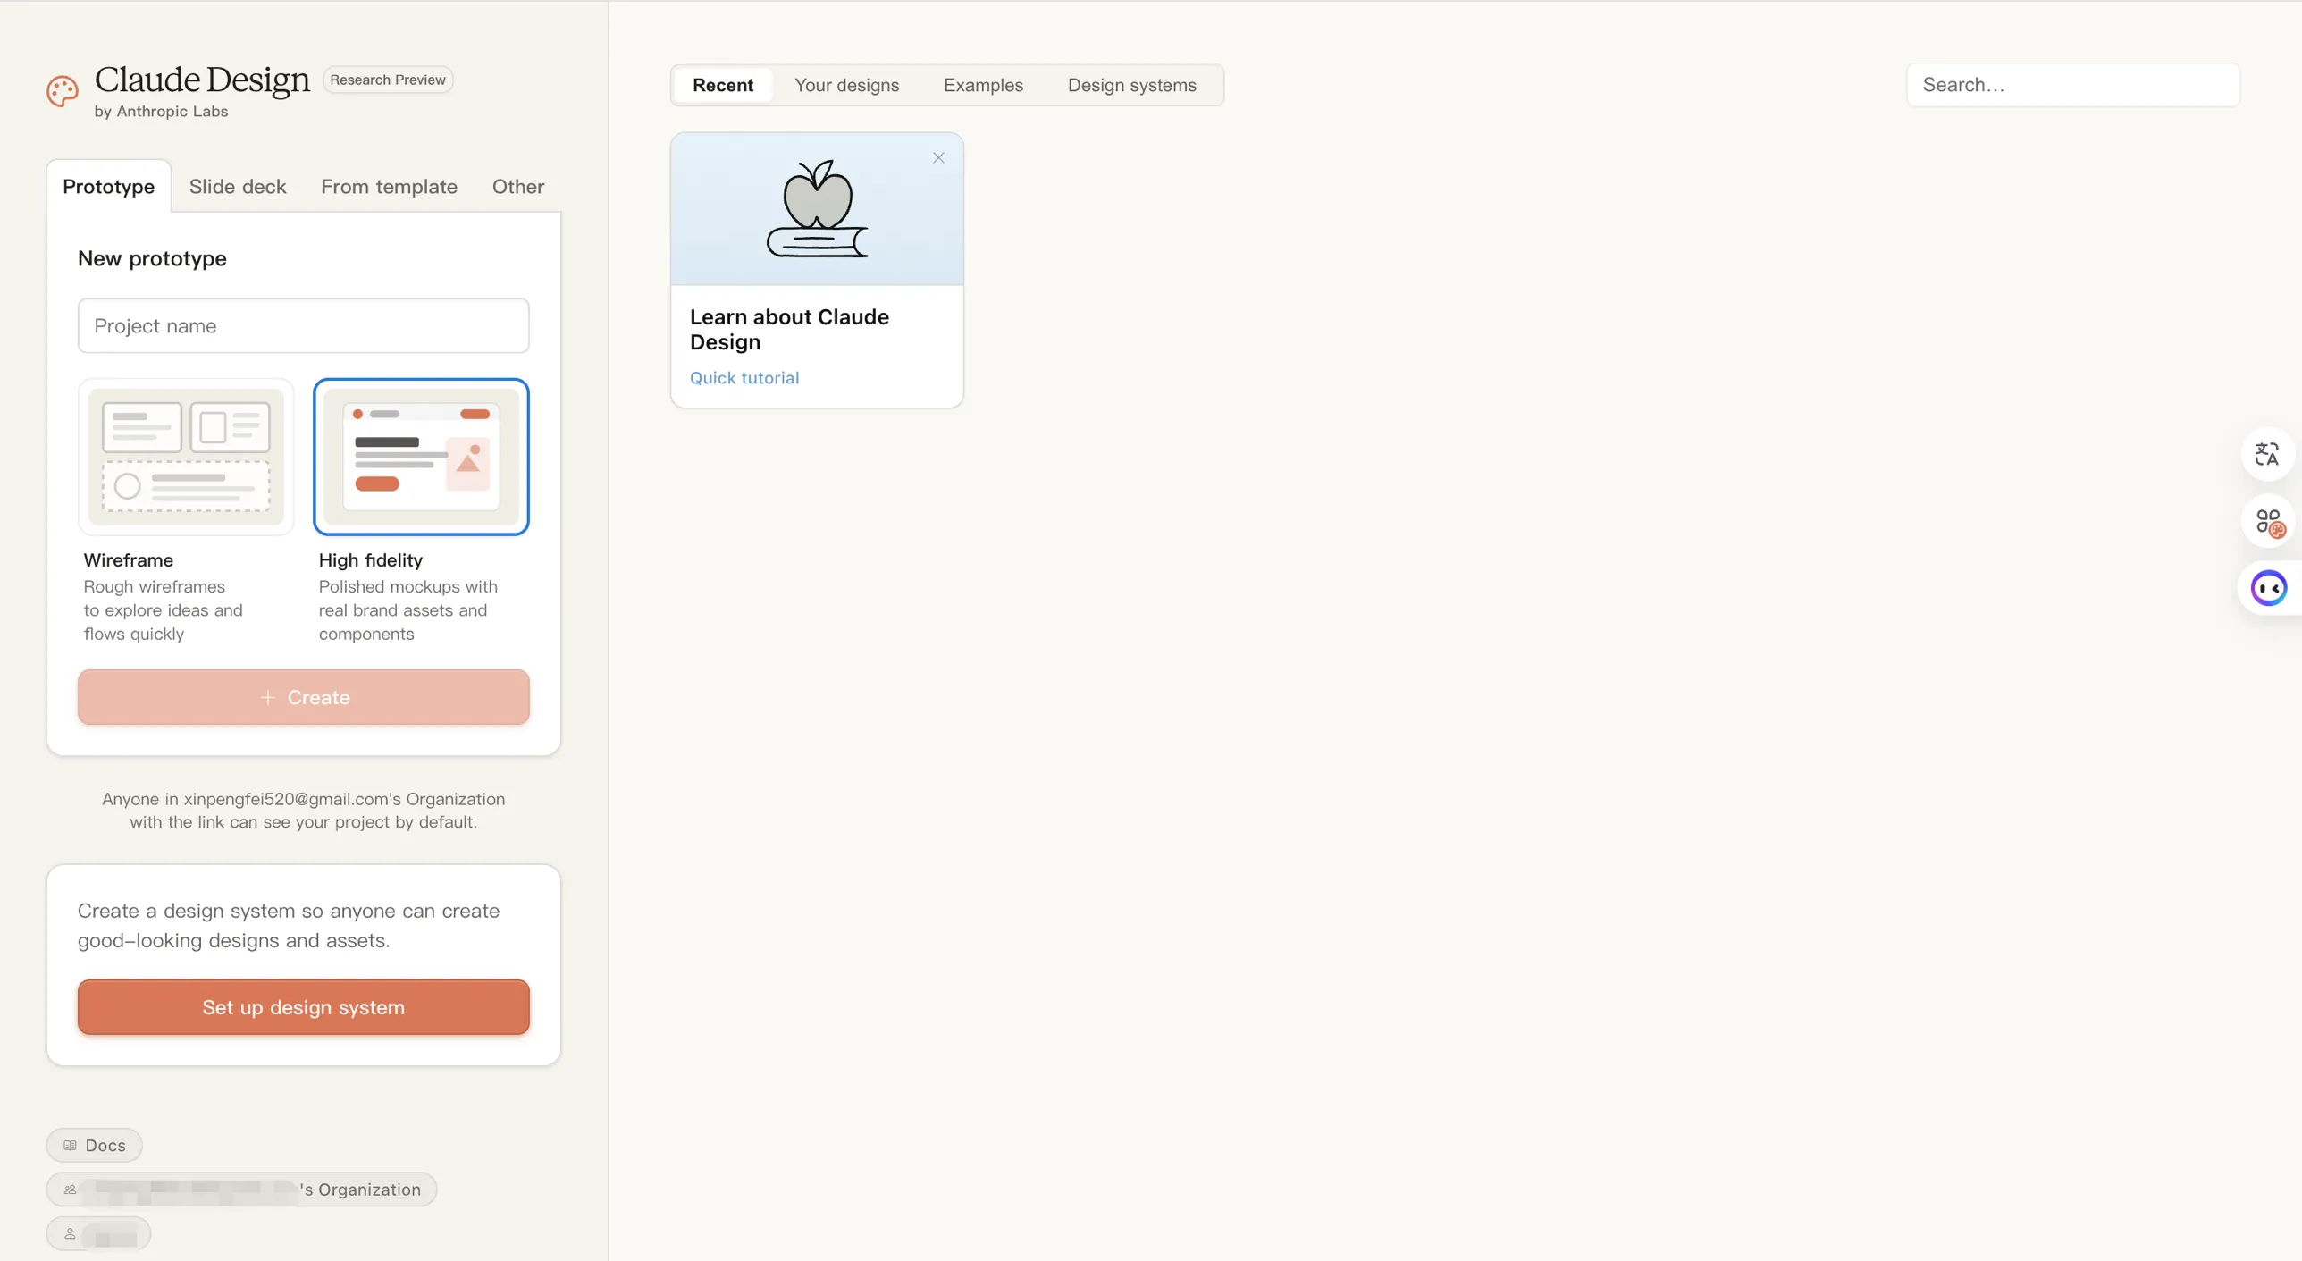Click the Claude Design title text
The height and width of the screenshot is (1261, 2302).
pos(202,80)
